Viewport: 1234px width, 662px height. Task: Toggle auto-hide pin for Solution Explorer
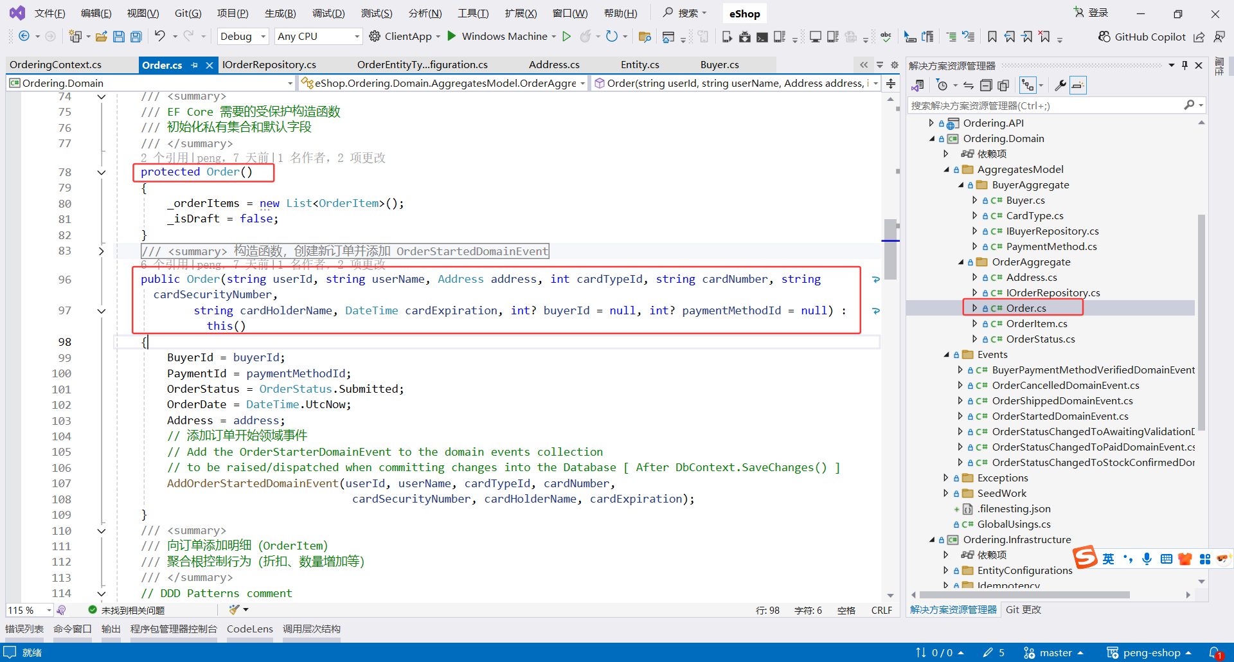[1185, 65]
